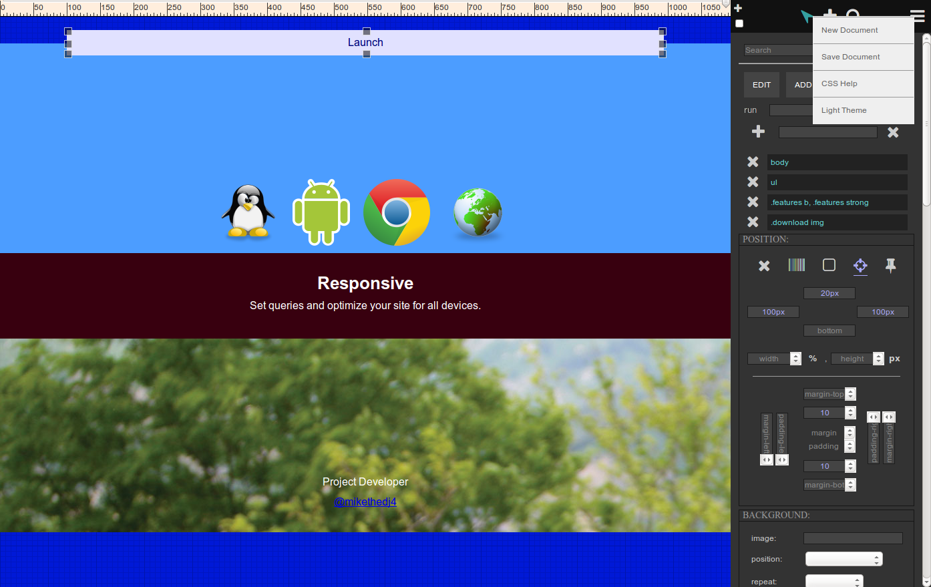Choose Save Document from the menu
Viewport: 931px width, 587px height.
click(x=850, y=57)
